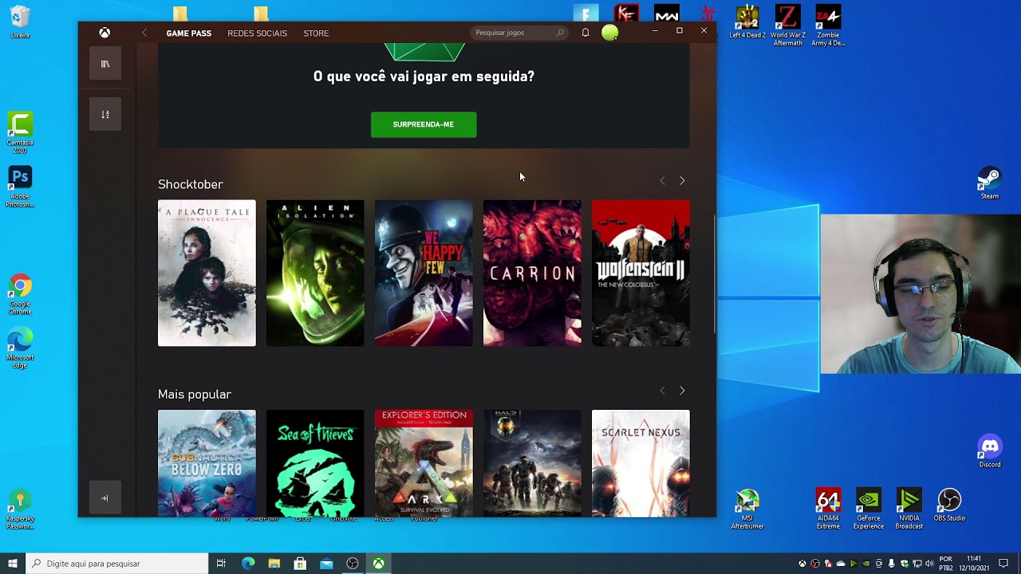Open Microsoft Edge from the taskbar

248,564
